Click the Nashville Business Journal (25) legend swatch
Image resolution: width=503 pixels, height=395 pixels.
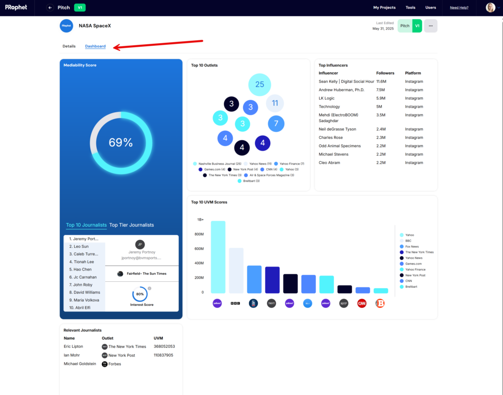click(x=195, y=164)
